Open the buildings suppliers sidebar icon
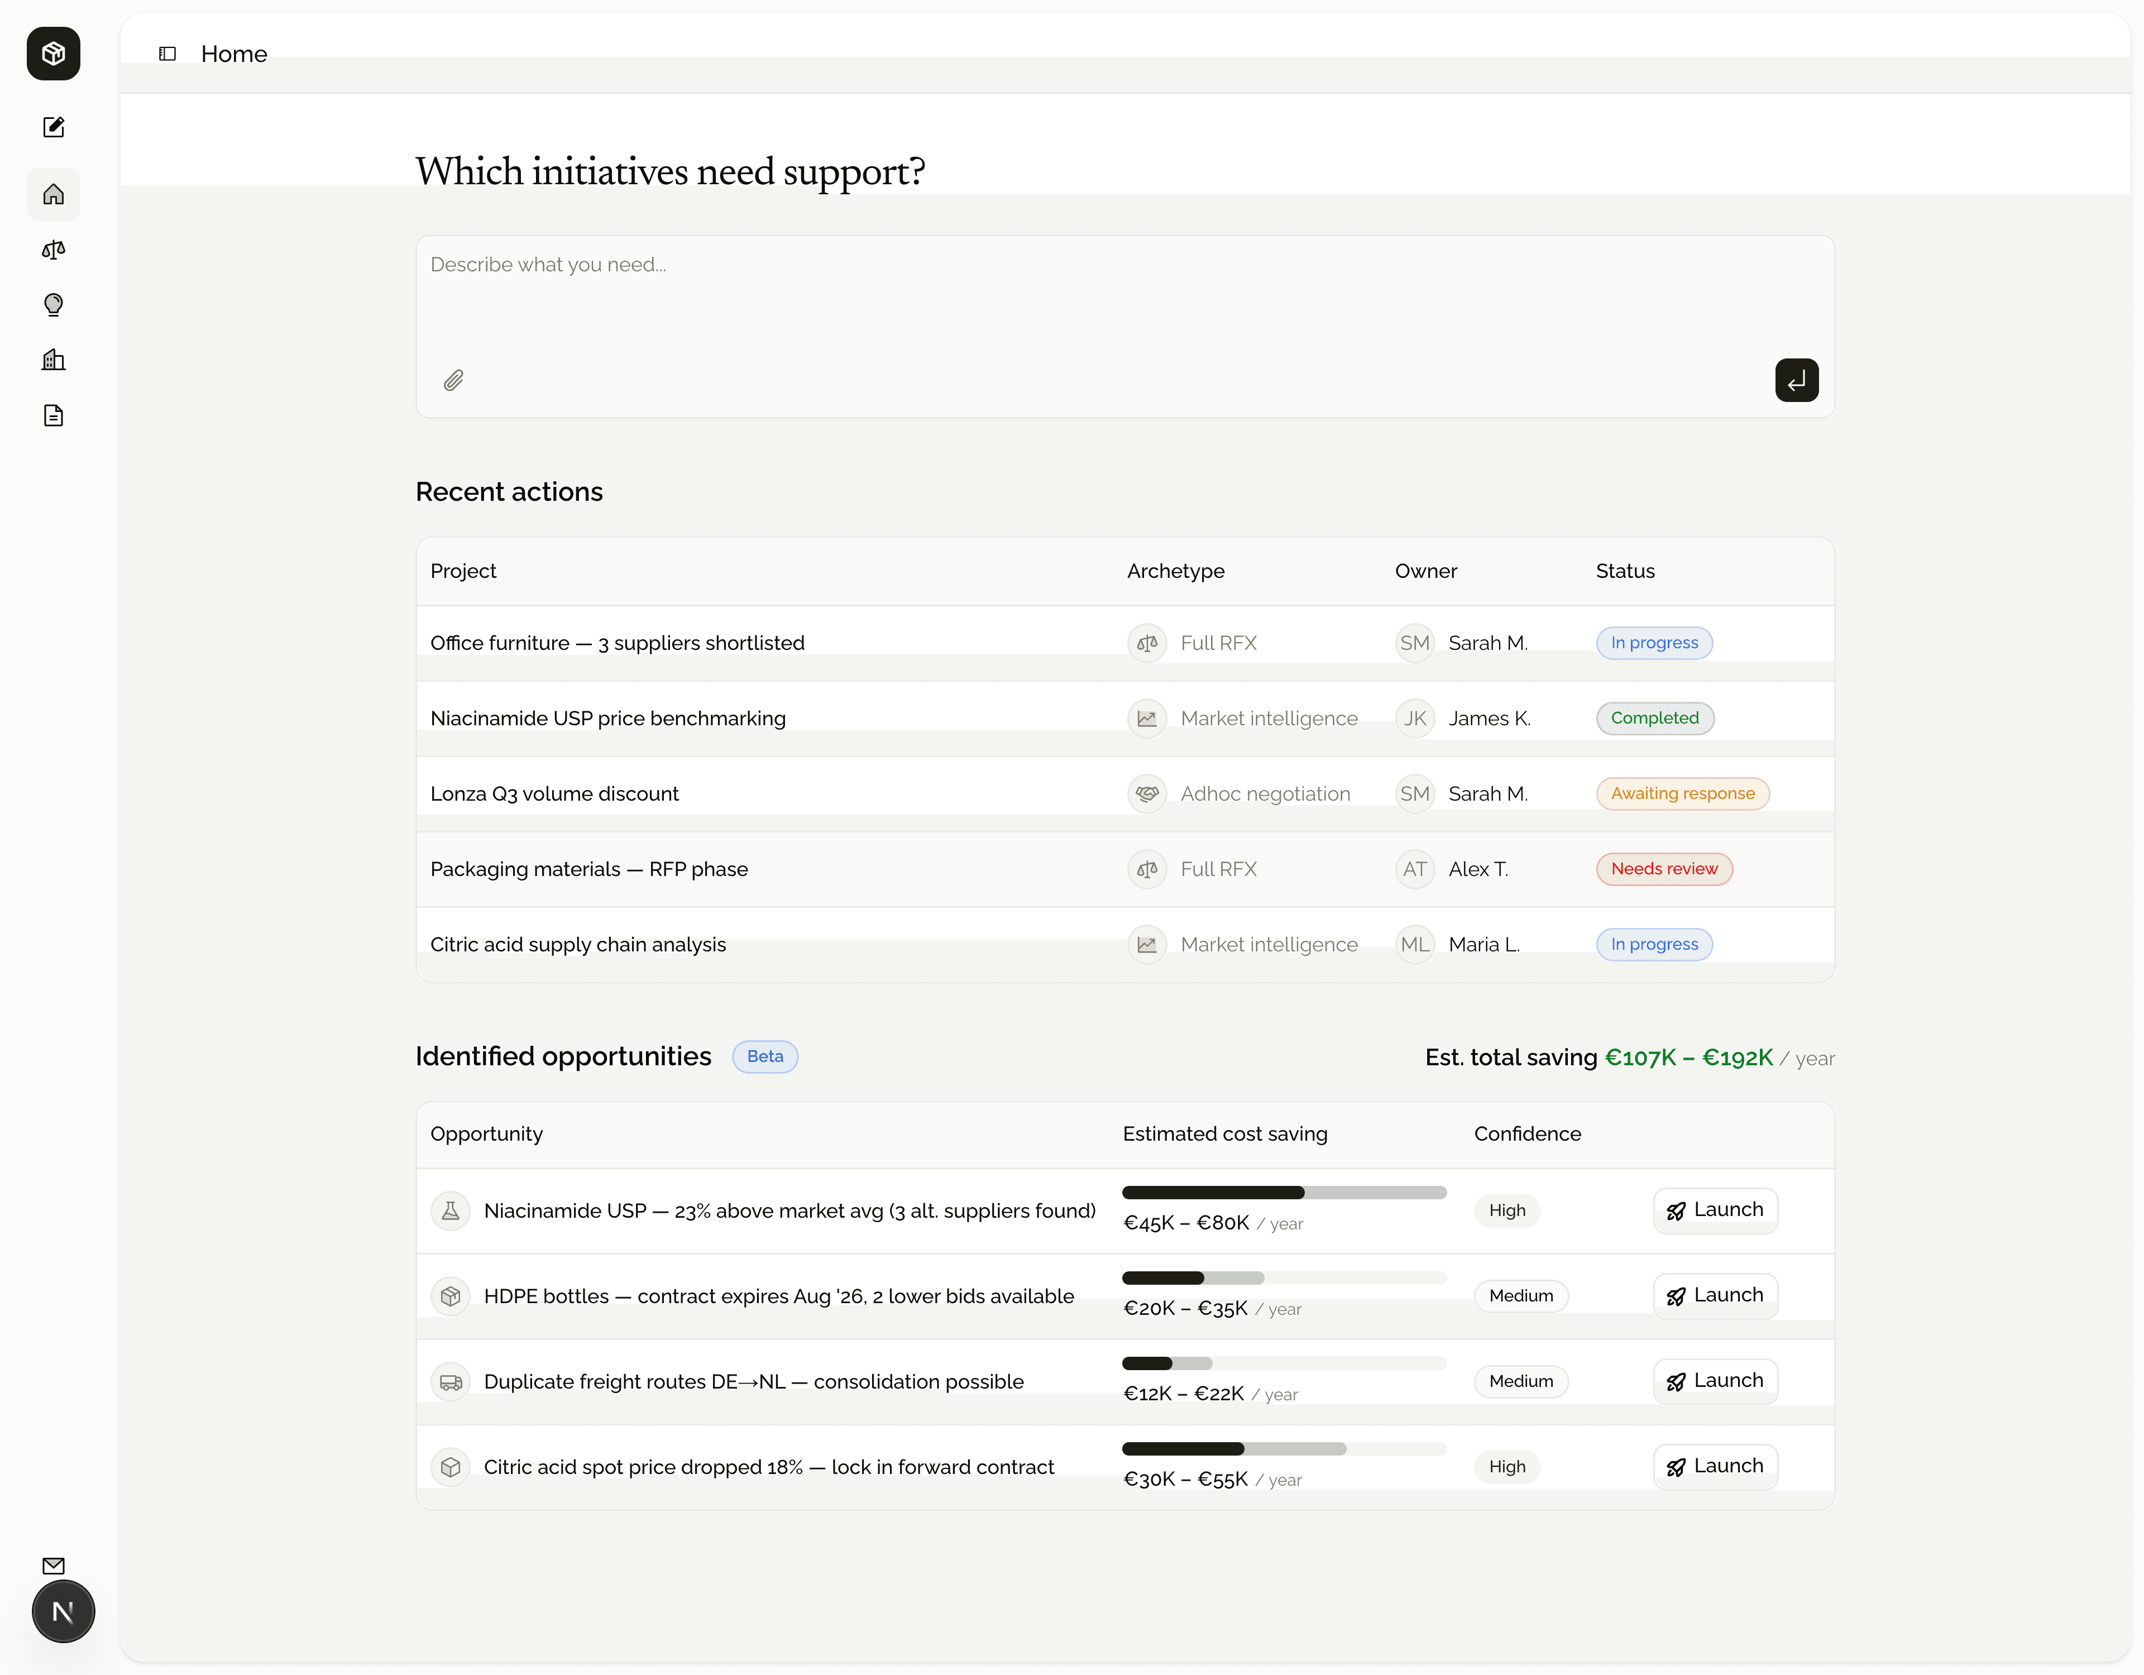The image size is (2144, 1675). coord(53,360)
